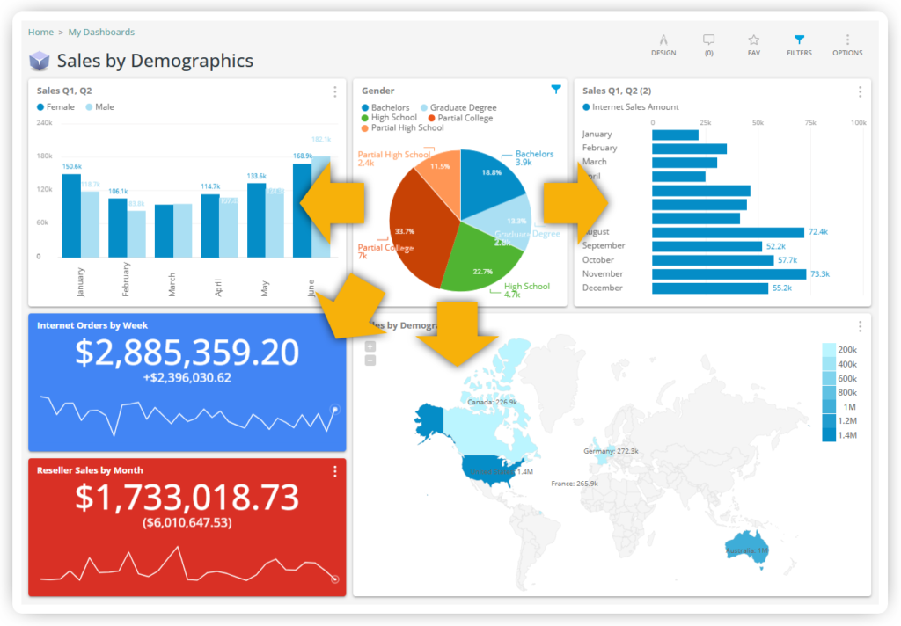
Task: Favorite the dashboard with the star icon
Action: pos(753,44)
